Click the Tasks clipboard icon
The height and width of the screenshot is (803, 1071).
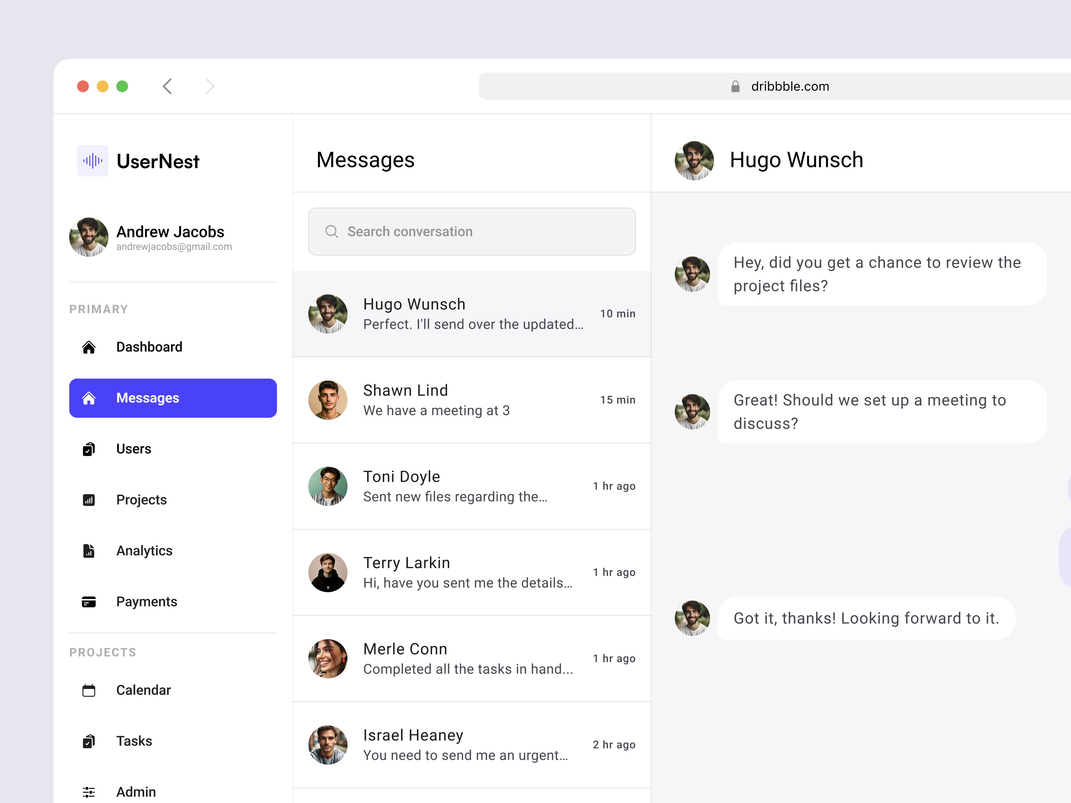[x=89, y=741]
